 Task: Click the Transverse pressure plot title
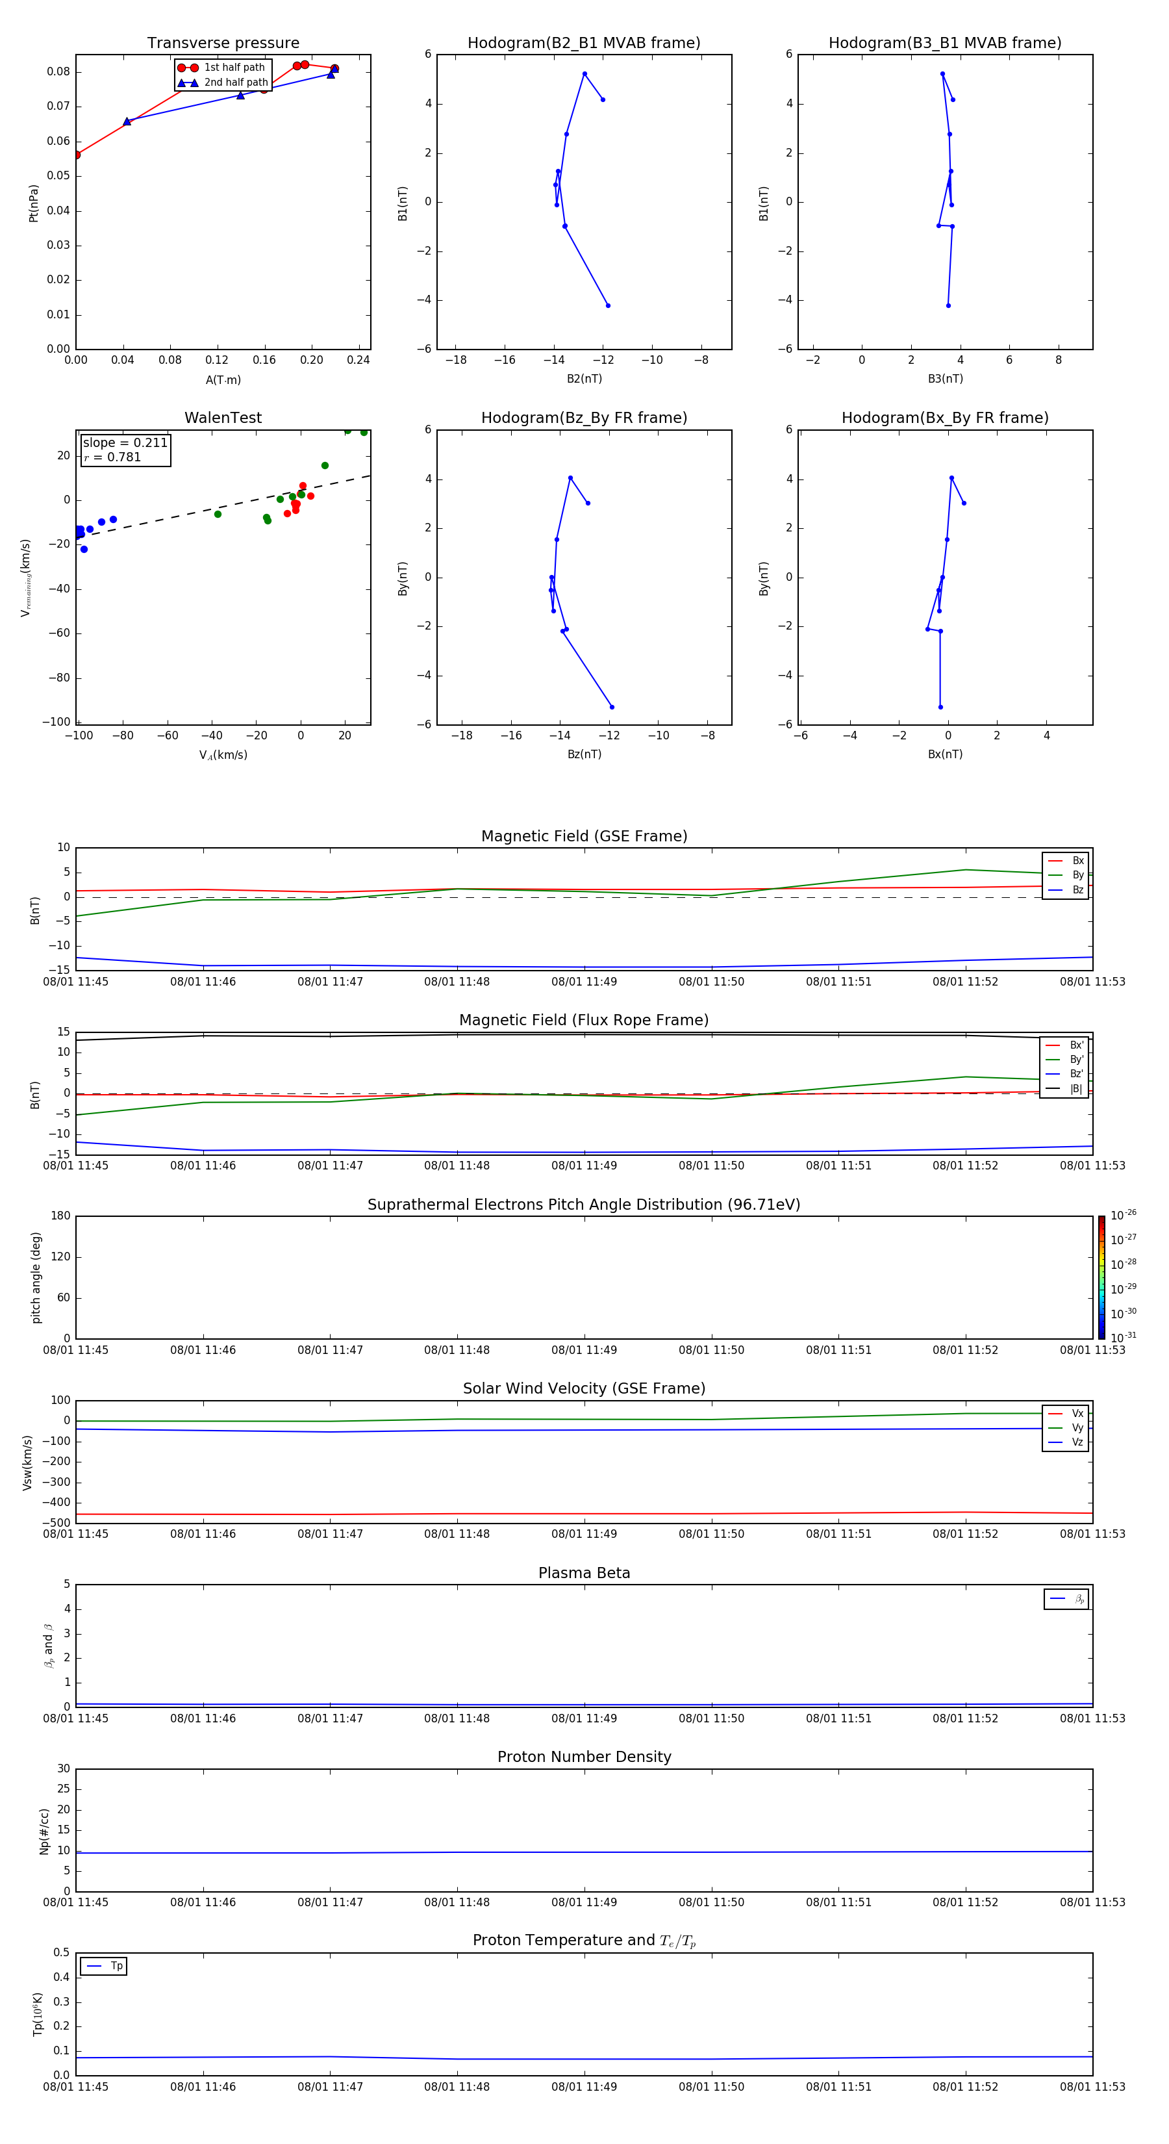click(223, 44)
